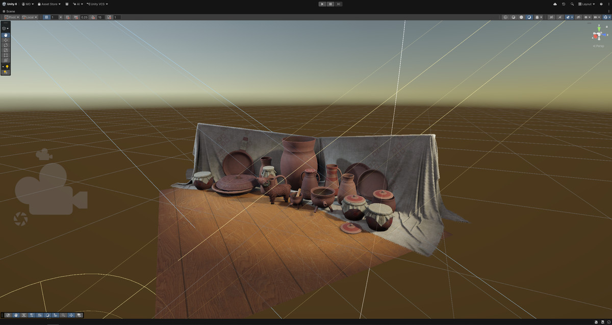The width and height of the screenshot is (612, 325).
Task: Click the 0.25 move increment snap field
Action: [84, 17]
